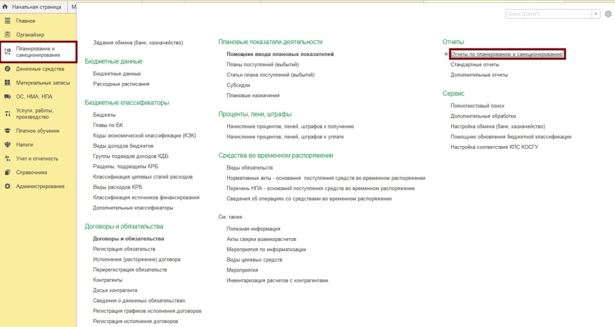Open the Справочники section in sidebar

pos(31,173)
